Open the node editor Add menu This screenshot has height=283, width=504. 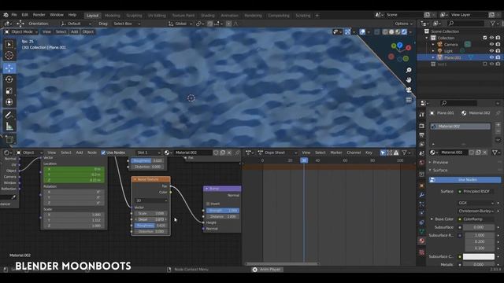click(79, 153)
